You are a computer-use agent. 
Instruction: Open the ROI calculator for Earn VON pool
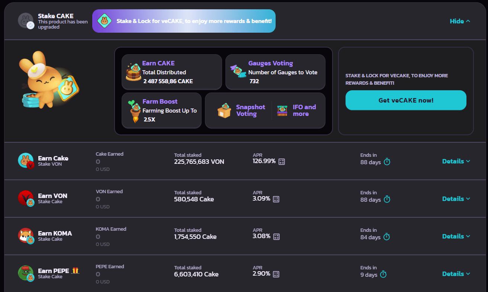point(276,199)
